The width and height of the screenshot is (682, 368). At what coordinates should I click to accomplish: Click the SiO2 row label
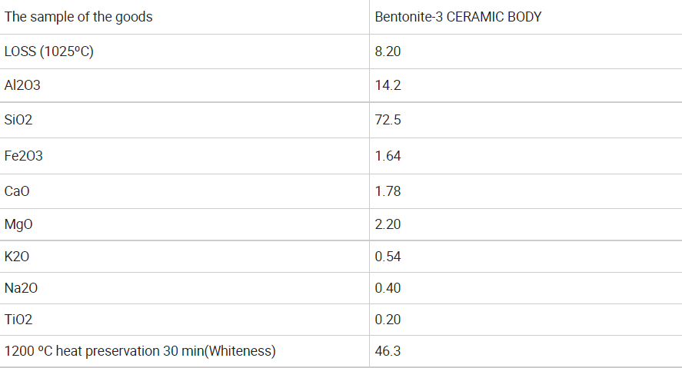19,120
